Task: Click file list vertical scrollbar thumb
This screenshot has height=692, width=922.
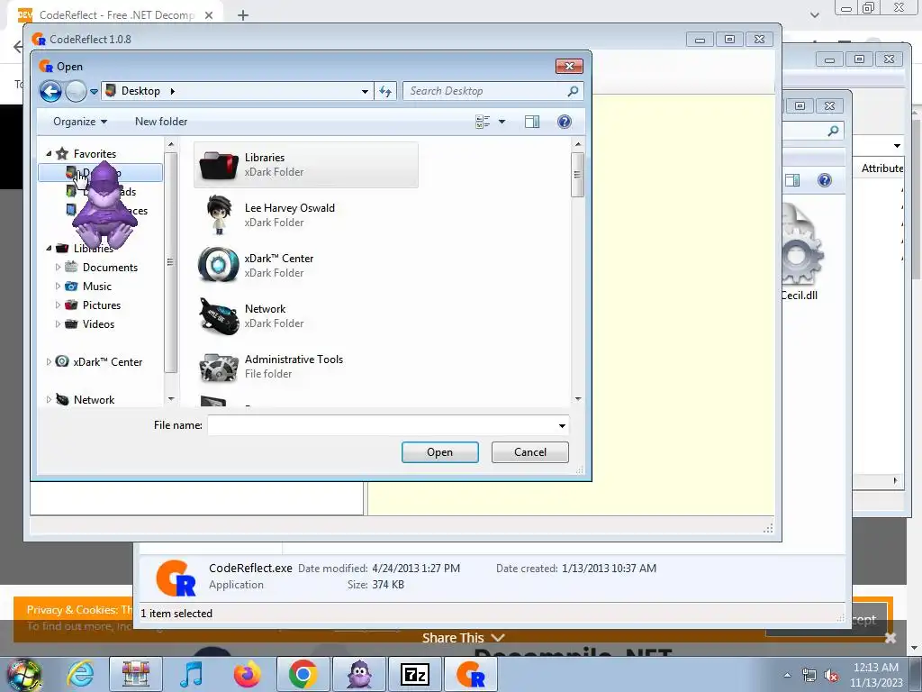Action: point(577,175)
